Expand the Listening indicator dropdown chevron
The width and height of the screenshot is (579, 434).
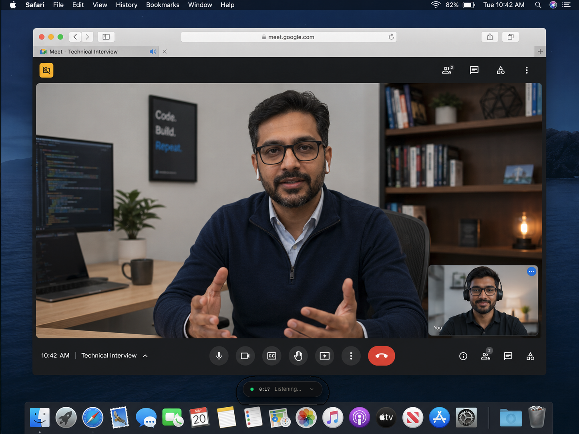tap(312, 389)
